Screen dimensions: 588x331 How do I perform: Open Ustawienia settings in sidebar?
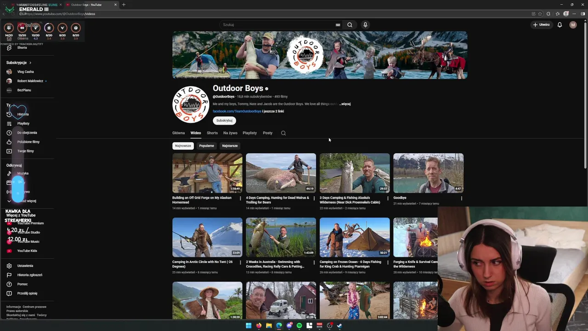20,266
